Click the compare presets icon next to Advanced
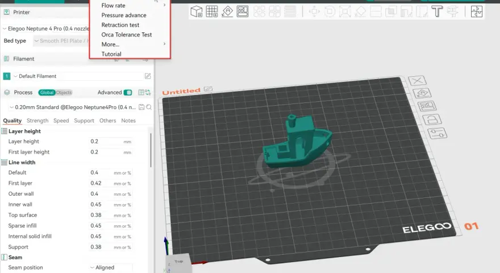The image size is (500, 273). pos(148,92)
